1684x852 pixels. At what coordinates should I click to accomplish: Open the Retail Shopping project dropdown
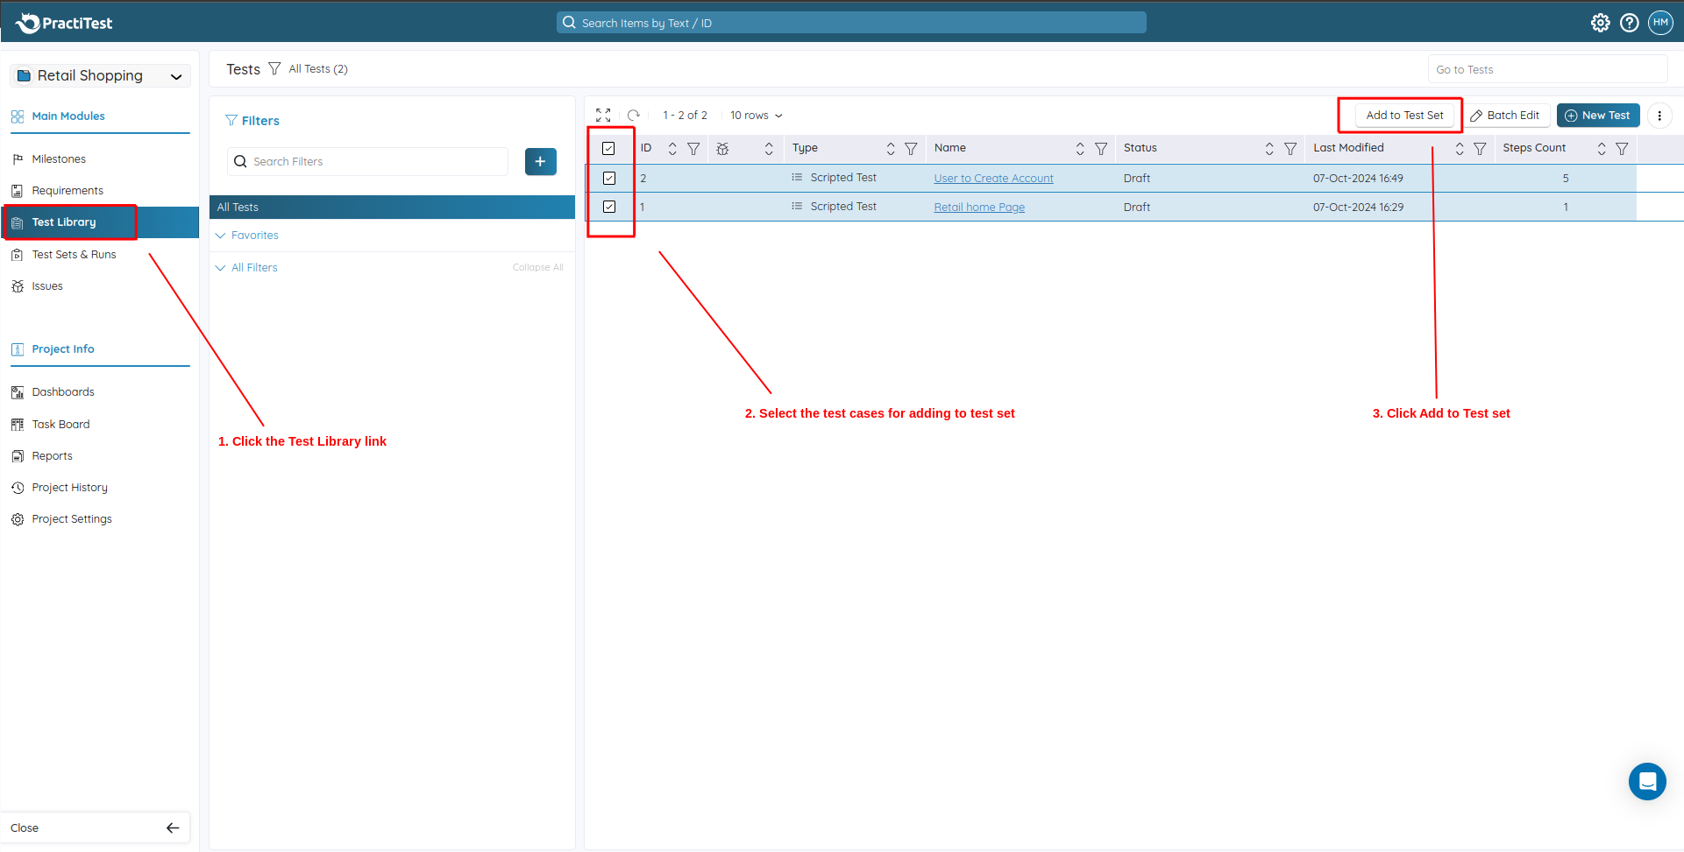[100, 76]
